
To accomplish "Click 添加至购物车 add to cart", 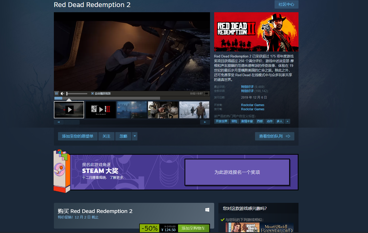I will [x=193, y=228].
